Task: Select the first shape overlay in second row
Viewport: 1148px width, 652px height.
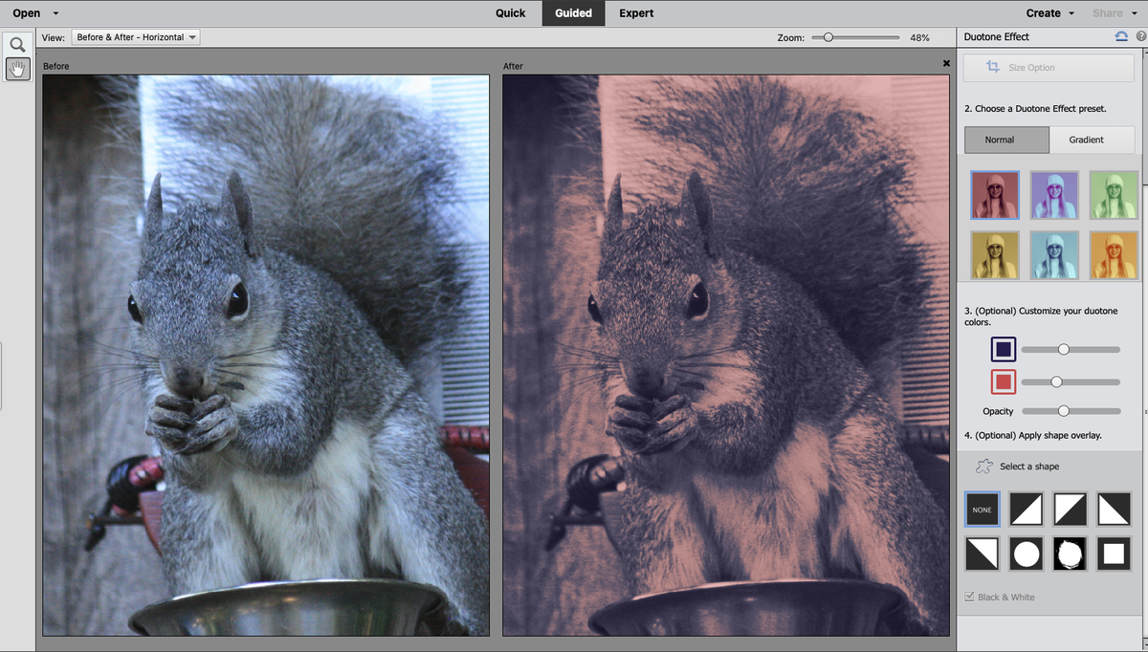Action: point(982,554)
